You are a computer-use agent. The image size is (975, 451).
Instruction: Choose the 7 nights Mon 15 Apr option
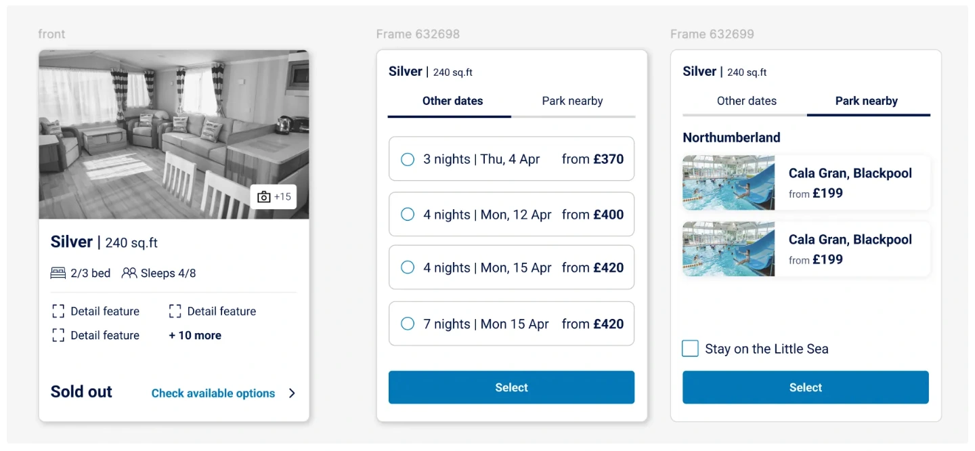pos(408,324)
